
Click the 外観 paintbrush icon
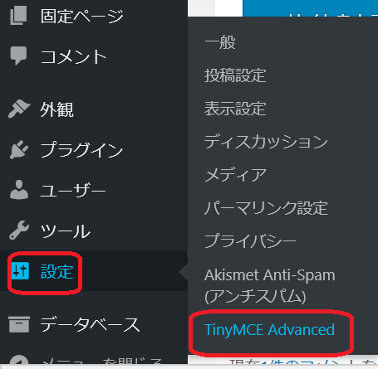click(19, 109)
